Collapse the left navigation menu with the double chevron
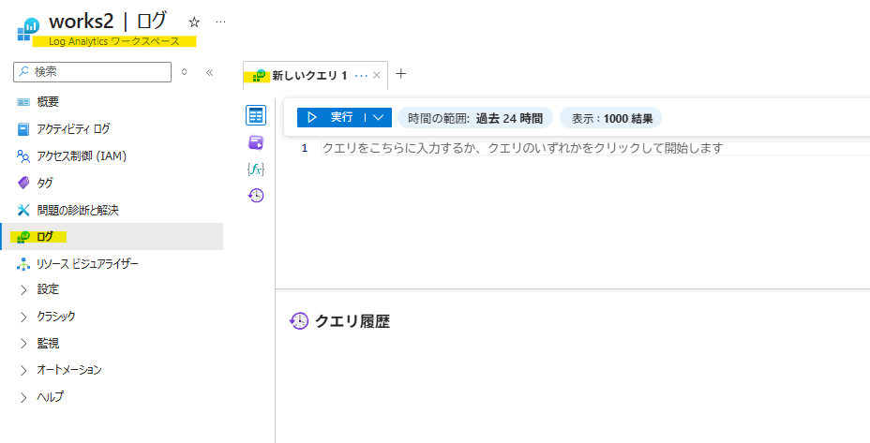Viewport: 870px width, 443px height. tap(210, 72)
